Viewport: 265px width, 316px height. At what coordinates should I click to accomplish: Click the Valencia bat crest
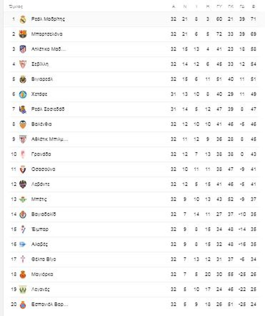23,124
